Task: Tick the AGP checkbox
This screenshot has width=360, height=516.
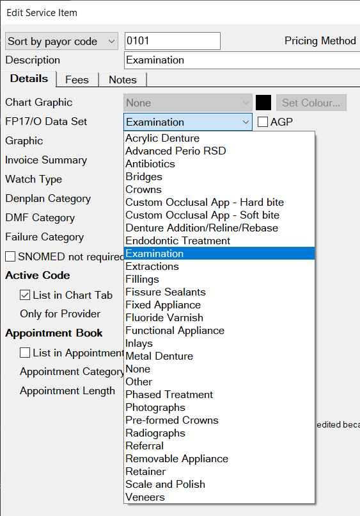Action: [x=263, y=122]
